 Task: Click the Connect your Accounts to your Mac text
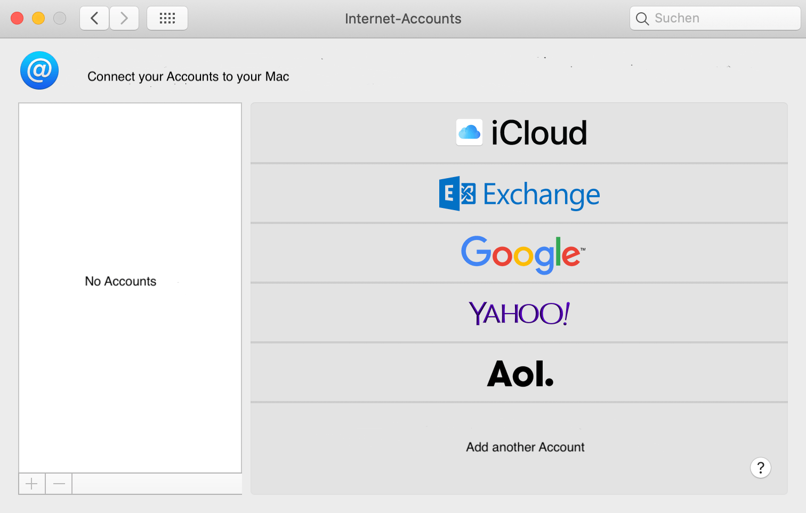point(188,77)
